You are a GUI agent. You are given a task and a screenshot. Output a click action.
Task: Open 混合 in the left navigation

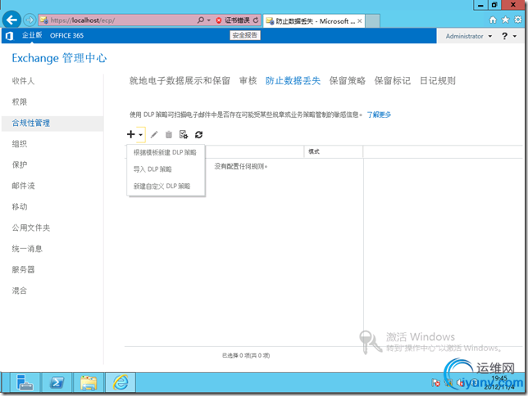pos(20,290)
